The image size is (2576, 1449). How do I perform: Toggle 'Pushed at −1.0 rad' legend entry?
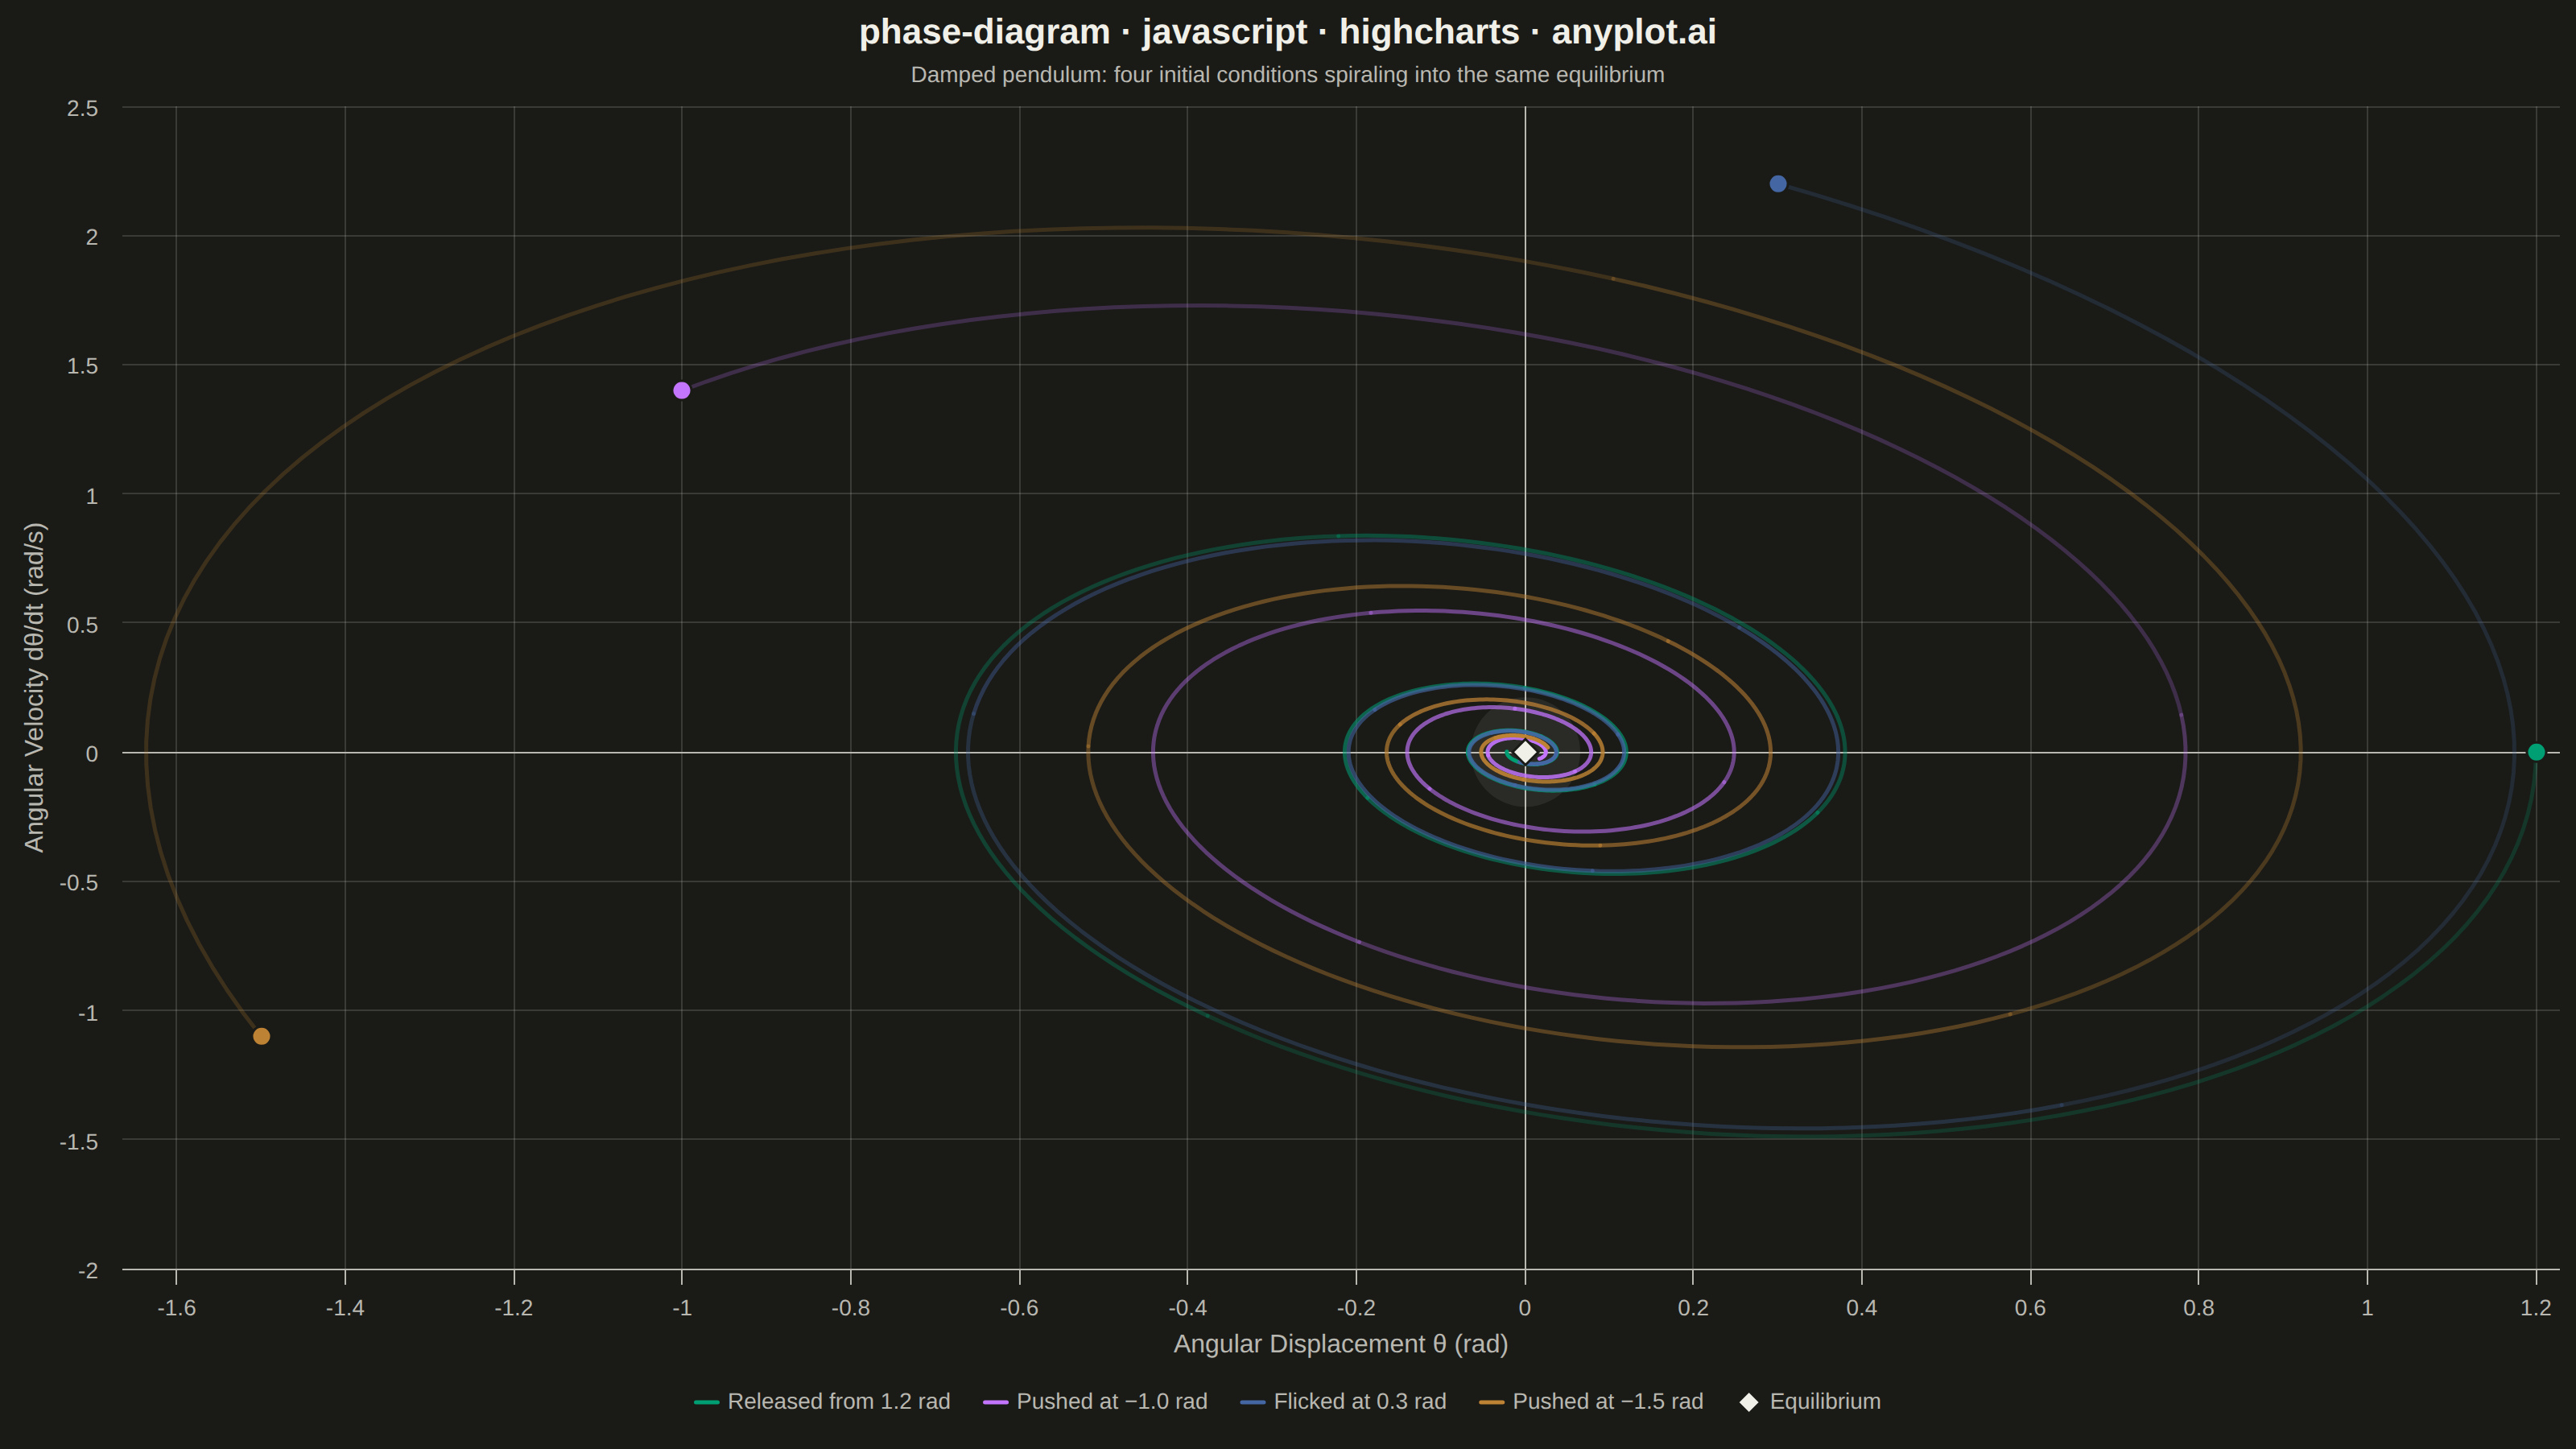pyautogui.click(x=1112, y=1402)
